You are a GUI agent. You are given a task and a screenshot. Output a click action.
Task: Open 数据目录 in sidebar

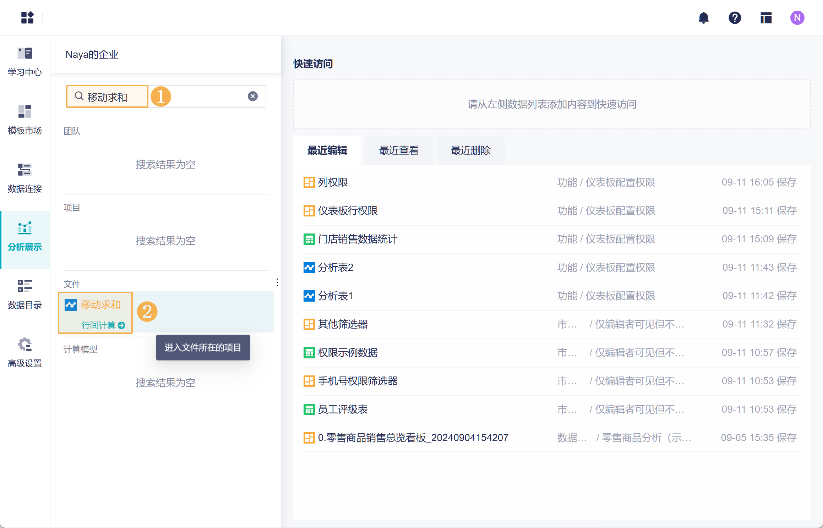(x=25, y=295)
